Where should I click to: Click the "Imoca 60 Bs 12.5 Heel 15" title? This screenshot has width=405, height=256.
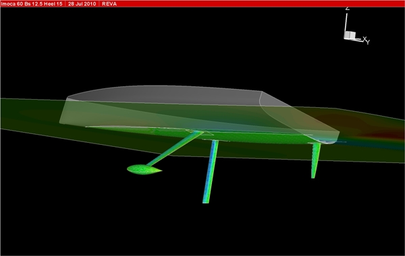click(32, 4)
